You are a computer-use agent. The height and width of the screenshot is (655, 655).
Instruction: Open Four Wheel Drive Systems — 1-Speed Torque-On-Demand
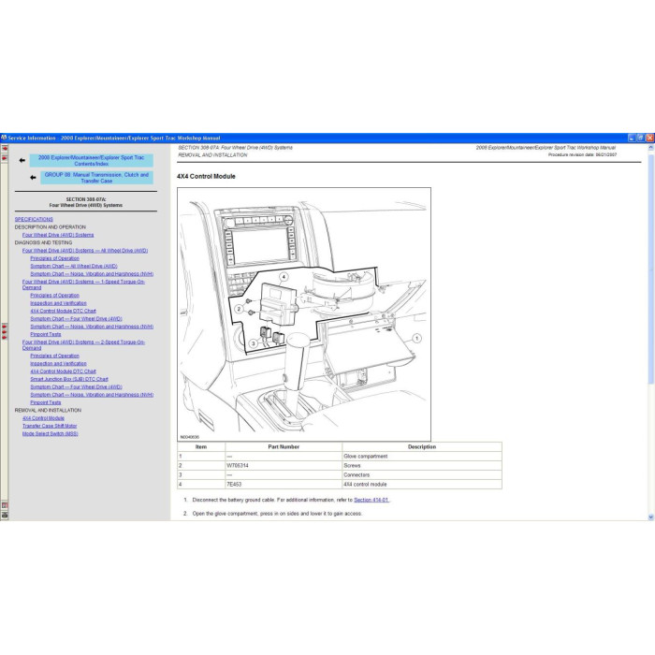pos(83,284)
